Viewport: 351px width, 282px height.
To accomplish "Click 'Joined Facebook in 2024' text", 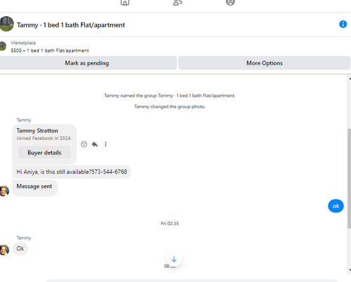I will (x=44, y=138).
